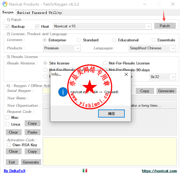Copy the activation code

coord(32,151)
